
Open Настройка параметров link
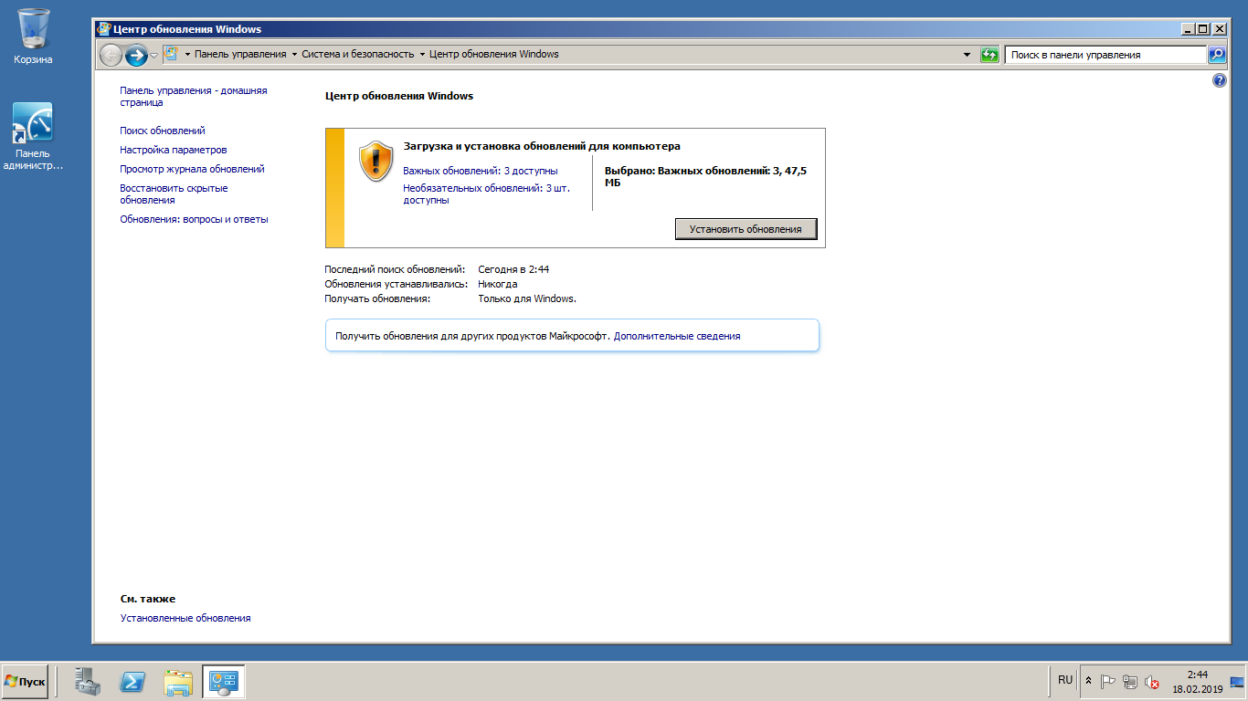[x=174, y=150]
